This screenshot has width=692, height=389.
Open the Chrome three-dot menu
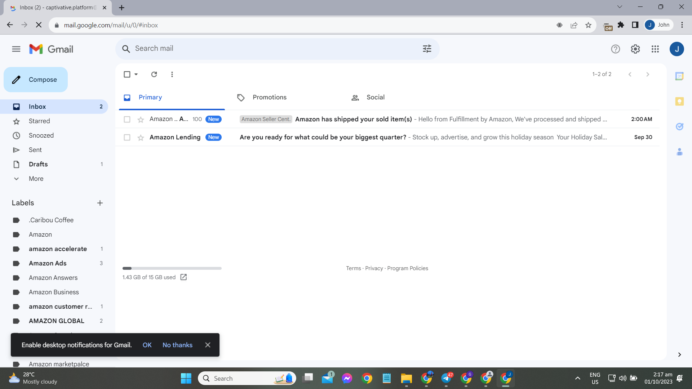click(x=682, y=25)
